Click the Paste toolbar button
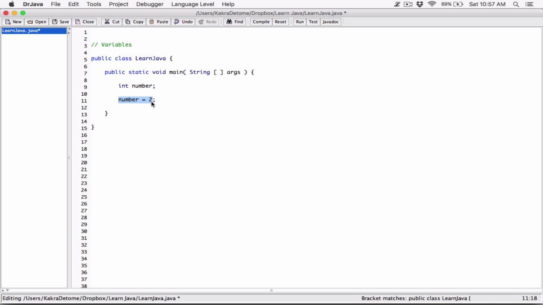The image size is (543, 305). (159, 22)
